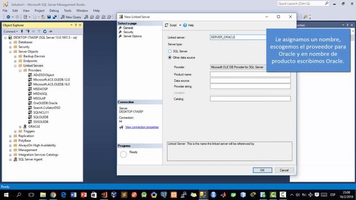Open the Connect dropdown in Object Explorer
The height and width of the screenshot is (200, 356).
pos(11,31)
